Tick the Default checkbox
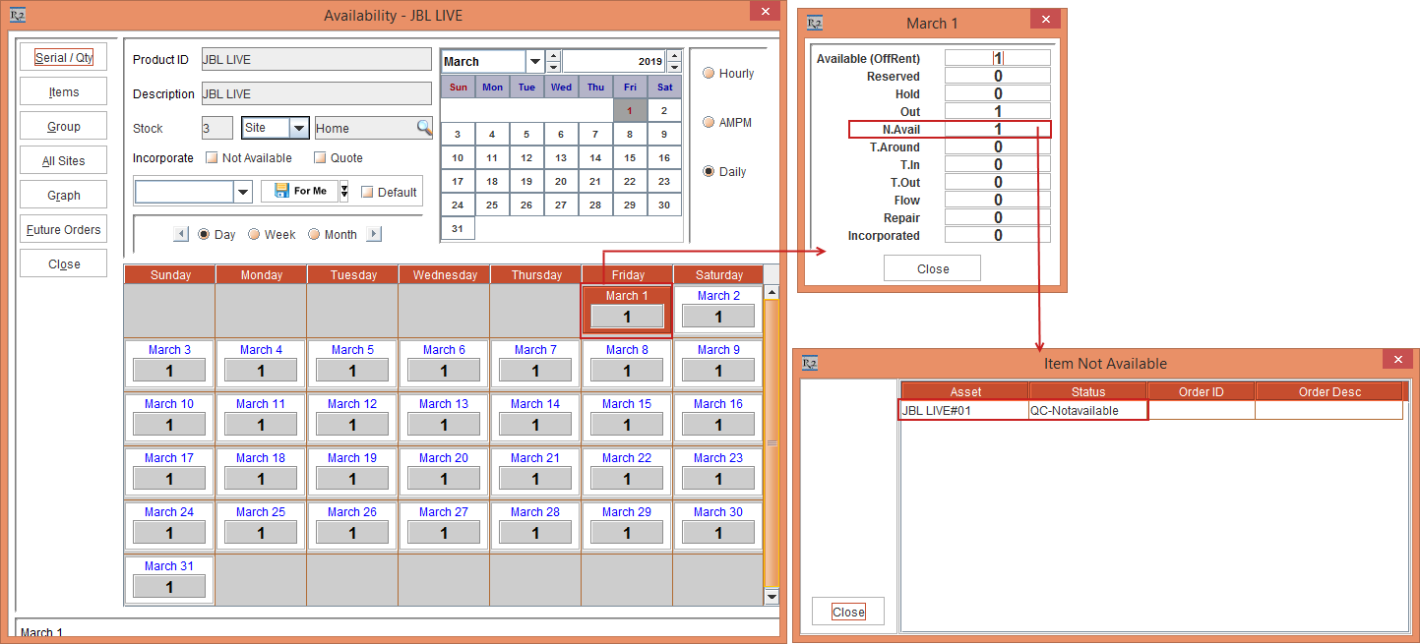 click(x=367, y=192)
